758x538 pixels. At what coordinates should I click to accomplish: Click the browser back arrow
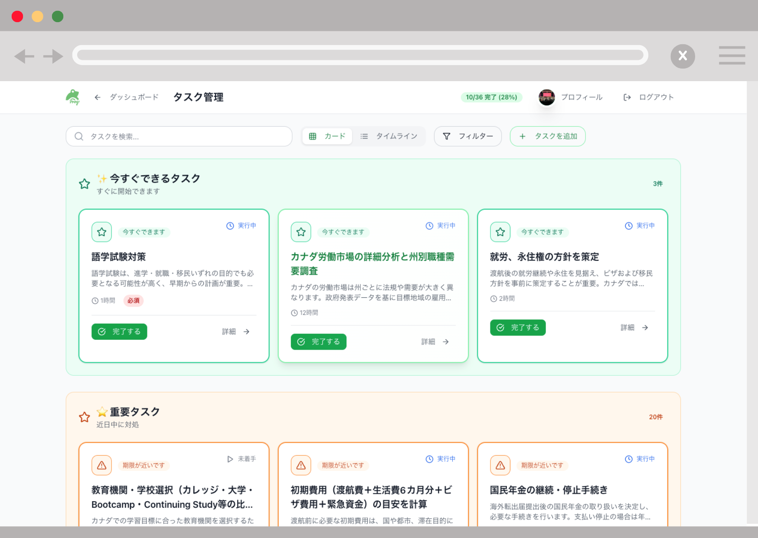pyautogui.click(x=24, y=56)
